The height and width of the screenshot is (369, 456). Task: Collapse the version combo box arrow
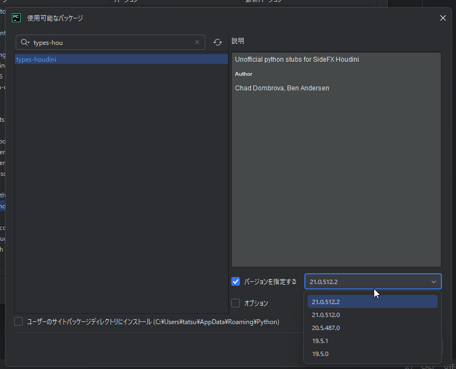(x=434, y=282)
